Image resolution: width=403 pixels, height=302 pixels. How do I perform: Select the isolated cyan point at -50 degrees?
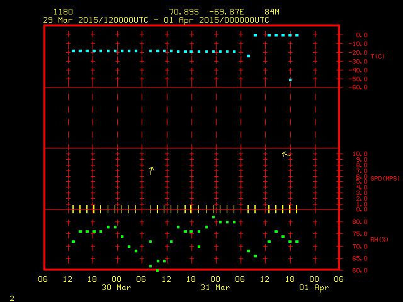(x=290, y=80)
